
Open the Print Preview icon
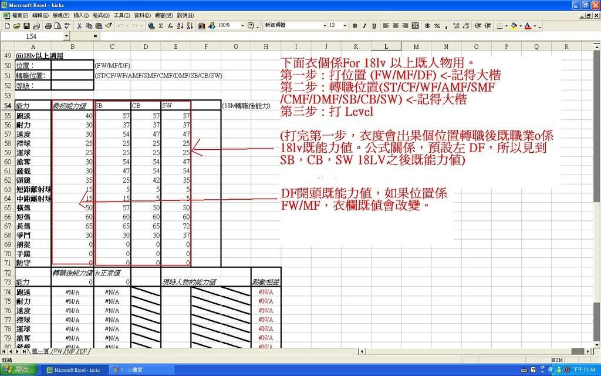point(58,26)
